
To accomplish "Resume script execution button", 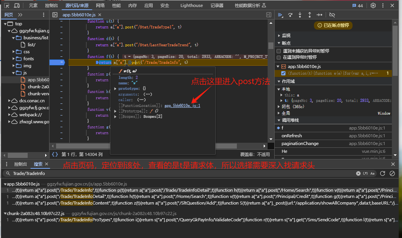I will 280,15.
